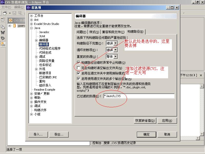Screen dimensions: 205x154
Task: Switch to the 问题(P) tab
Action: (x=81, y=32)
